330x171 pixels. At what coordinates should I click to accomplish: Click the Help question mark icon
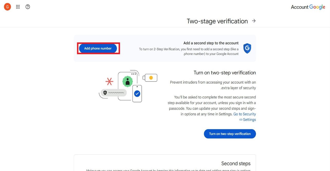[x=28, y=7]
